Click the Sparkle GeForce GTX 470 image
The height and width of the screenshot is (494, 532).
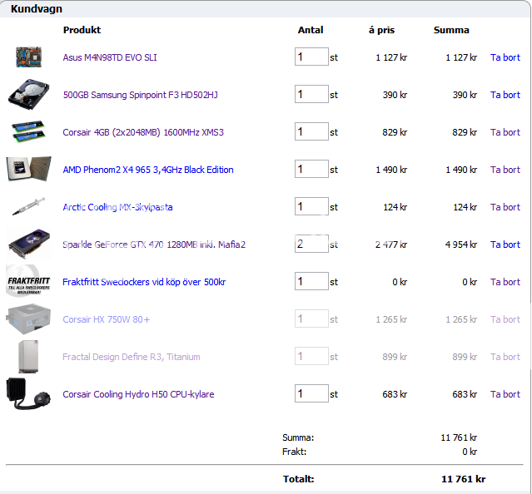27,244
